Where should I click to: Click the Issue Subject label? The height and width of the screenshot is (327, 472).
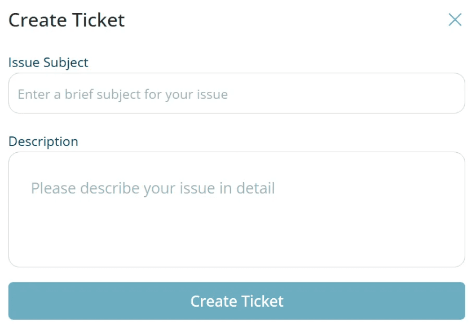click(x=48, y=63)
